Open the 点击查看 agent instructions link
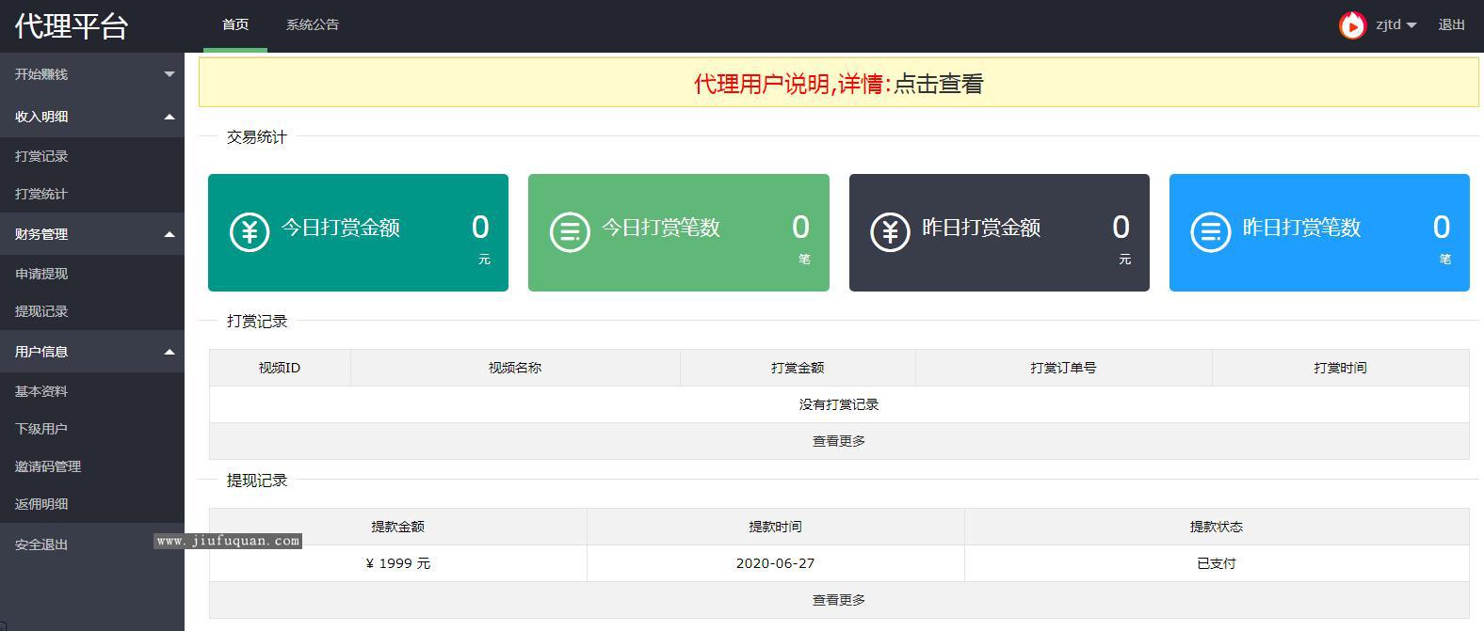 [938, 84]
